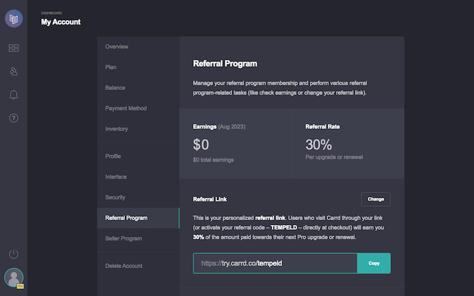Open the notifications bell icon
The width and height of the screenshot is (474, 296).
pos(14,95)
